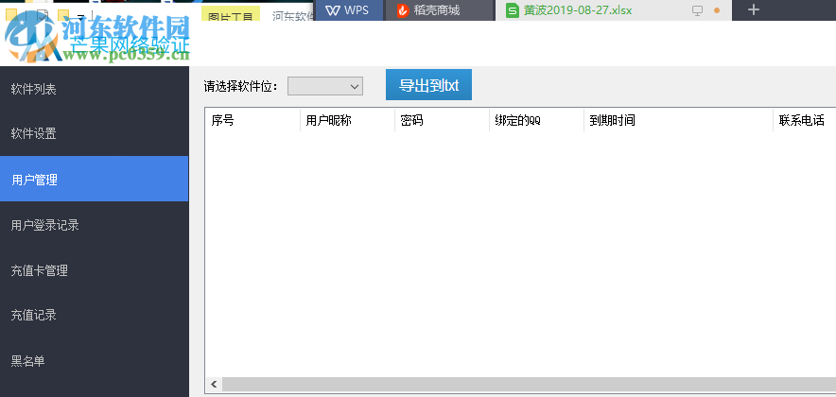Expand the 请选择软件位 dropdown
The image size is (836, 397).
[x=325, y=86]
